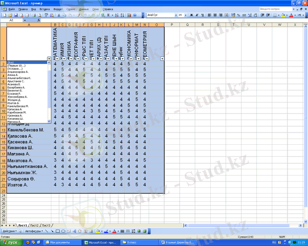The height and width of the screenshot is (246, 308).
Task: Toggle underline formatting (Ч)
Action: pos(202,15)
